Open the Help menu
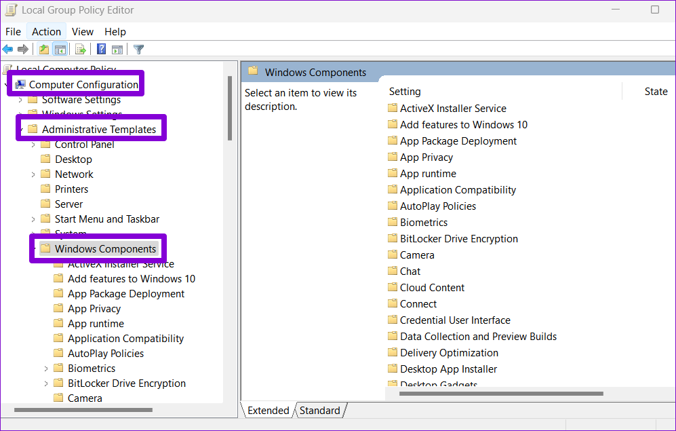The image size is (676, 431). click(115, 32)
